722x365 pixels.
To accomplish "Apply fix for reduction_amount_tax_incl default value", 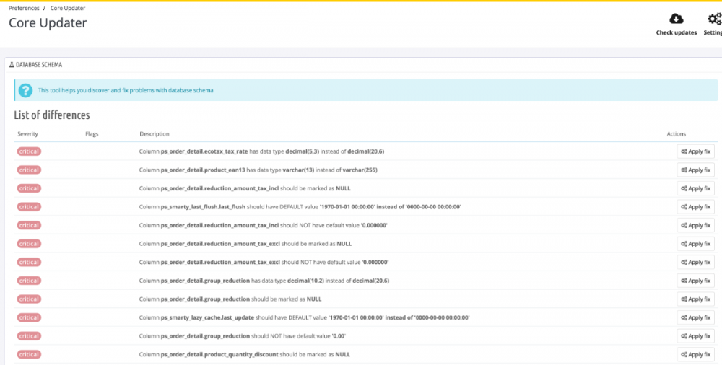I will [695, 225].
